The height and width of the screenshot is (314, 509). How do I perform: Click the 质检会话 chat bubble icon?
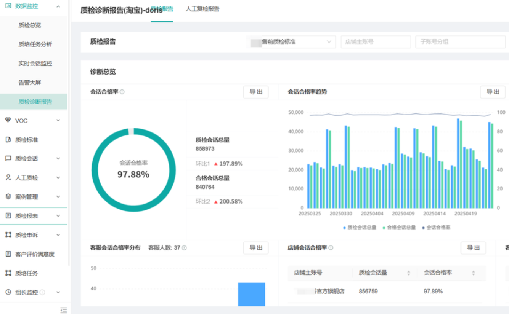(x=8, y=159)
